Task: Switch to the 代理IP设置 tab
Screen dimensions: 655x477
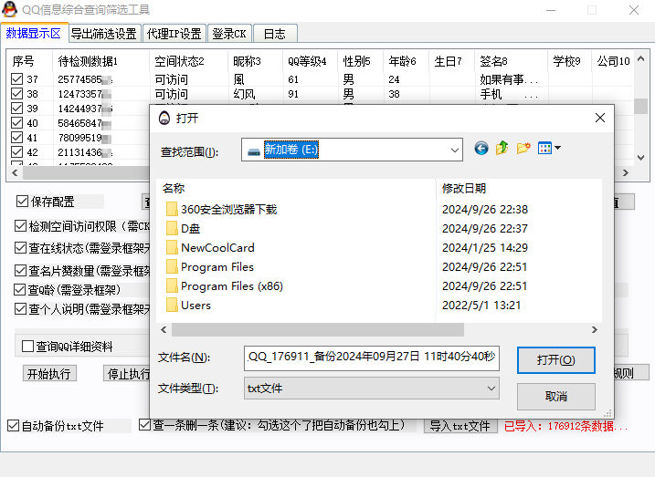Action: click(x=174, y=34)
